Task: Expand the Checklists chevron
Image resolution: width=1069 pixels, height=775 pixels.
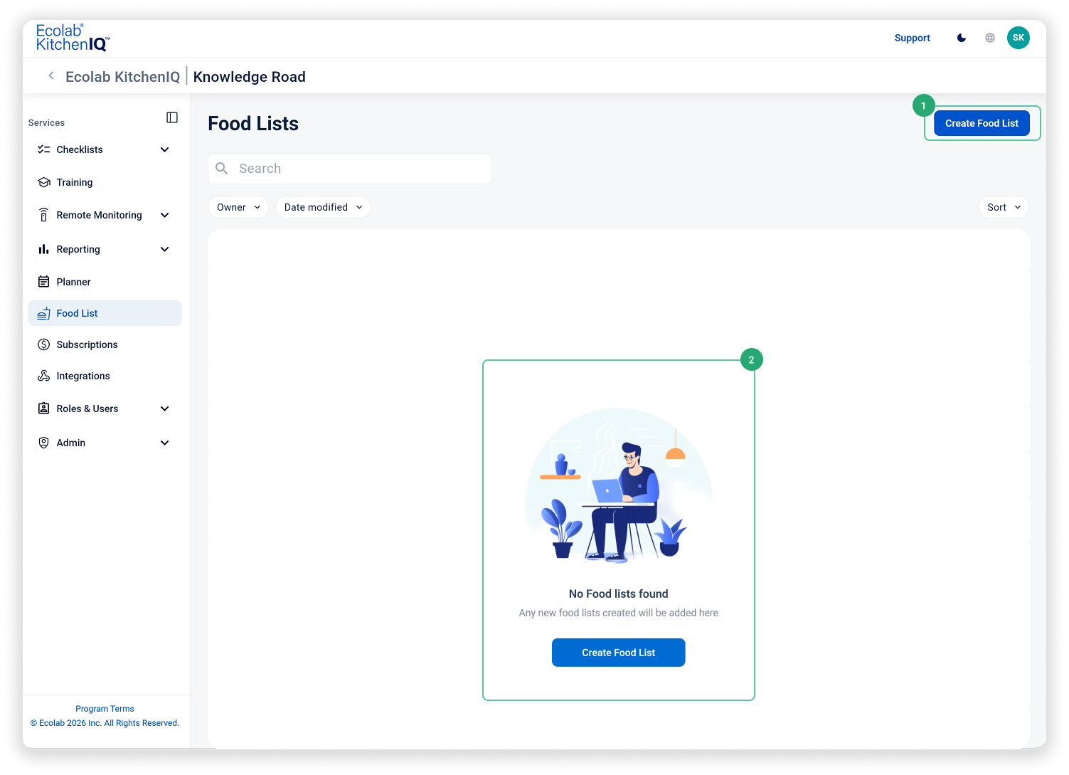Action: pyautogui.click(x=165, y=149)
